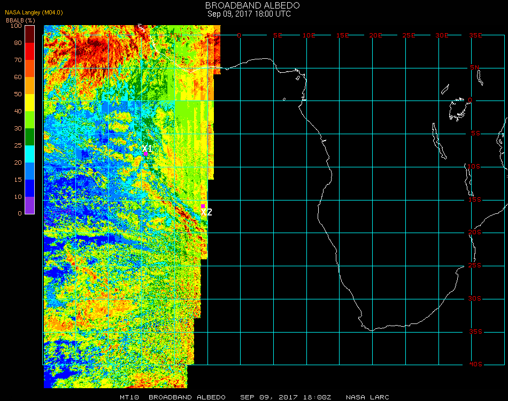The height and width of the screenshot is (401, 508).
Task: Click the 15S latitude label
Action: point(475,199)
